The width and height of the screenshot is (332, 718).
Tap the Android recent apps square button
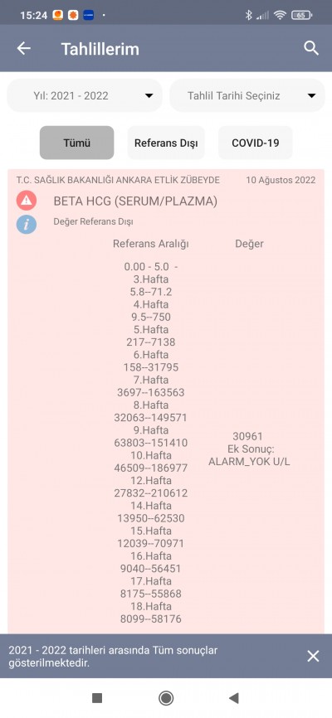[97, 698]
